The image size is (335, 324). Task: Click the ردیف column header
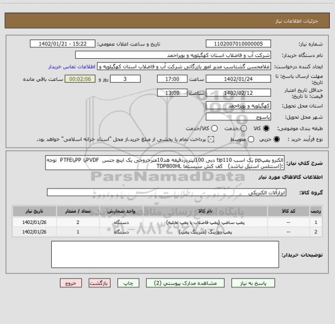pos(316,211)
